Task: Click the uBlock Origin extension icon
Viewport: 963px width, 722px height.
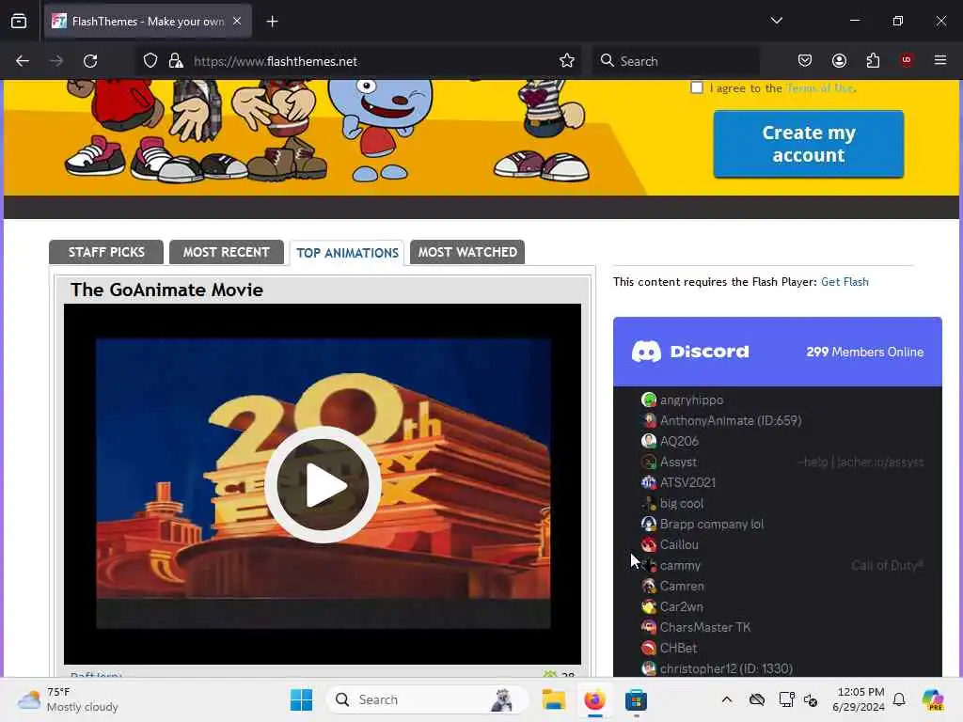Action: [x=907, y=60]
